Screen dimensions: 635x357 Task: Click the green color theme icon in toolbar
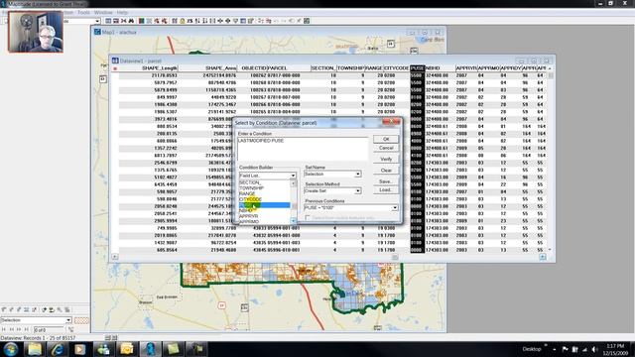[x=141, y=21]
